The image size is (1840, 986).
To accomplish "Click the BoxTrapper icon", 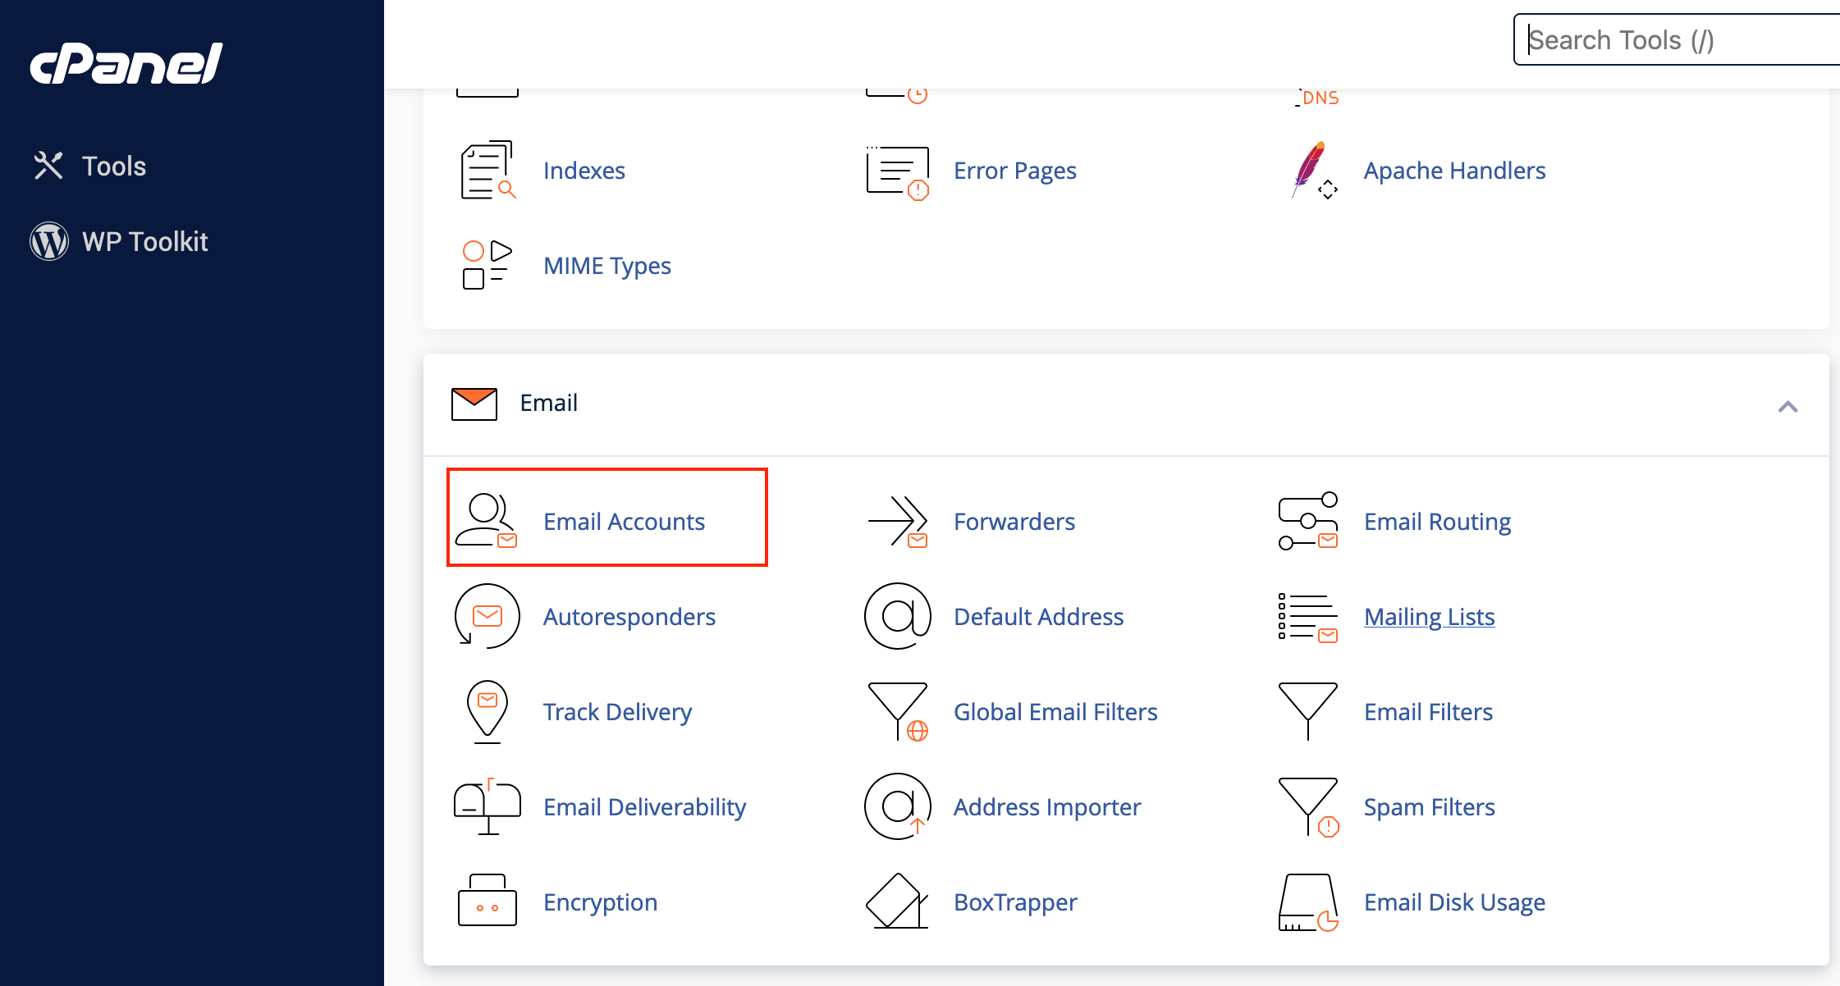I will [897, 901].
